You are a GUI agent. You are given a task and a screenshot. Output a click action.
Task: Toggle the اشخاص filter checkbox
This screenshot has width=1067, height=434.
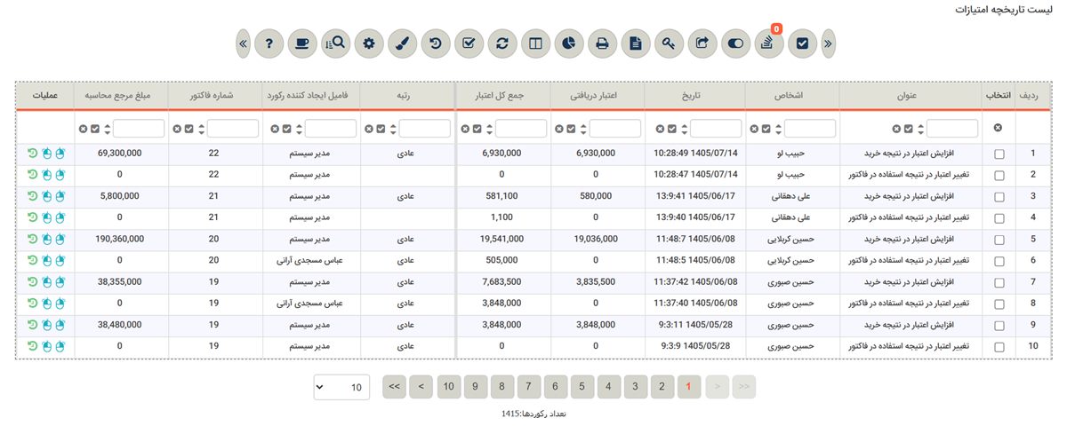[766, 129]
